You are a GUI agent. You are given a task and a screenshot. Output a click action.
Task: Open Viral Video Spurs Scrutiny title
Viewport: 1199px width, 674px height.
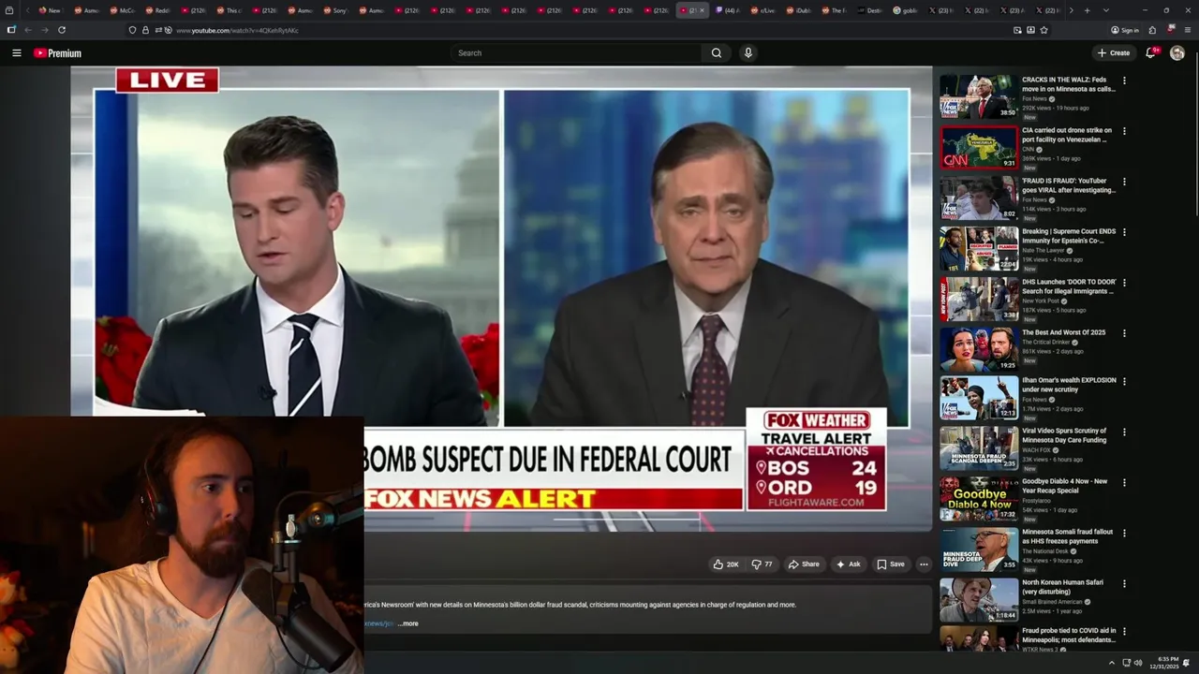(1064, 435)
